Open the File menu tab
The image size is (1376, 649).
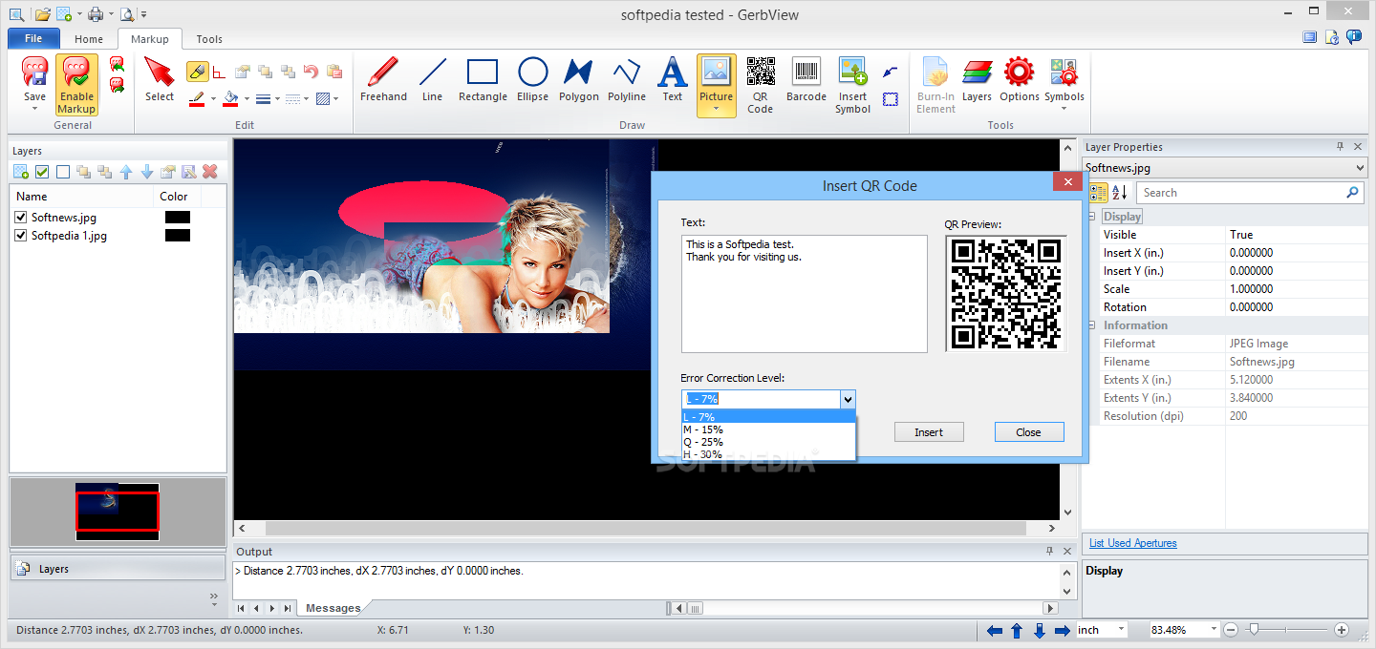coord(33,39)
